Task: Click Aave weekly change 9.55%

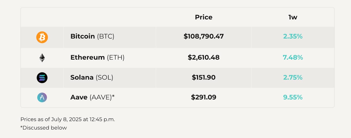Action: pyautogui.click(x=293, y=97)
